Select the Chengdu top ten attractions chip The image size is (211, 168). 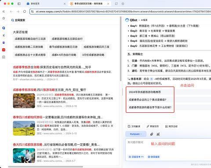30,55
